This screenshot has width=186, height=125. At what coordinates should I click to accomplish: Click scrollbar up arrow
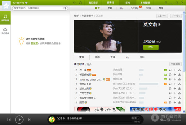pyautogui.click(x=184, y=13)
